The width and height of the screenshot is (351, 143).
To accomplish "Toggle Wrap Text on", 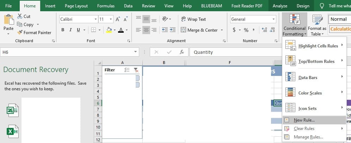I will pos(193,19).
